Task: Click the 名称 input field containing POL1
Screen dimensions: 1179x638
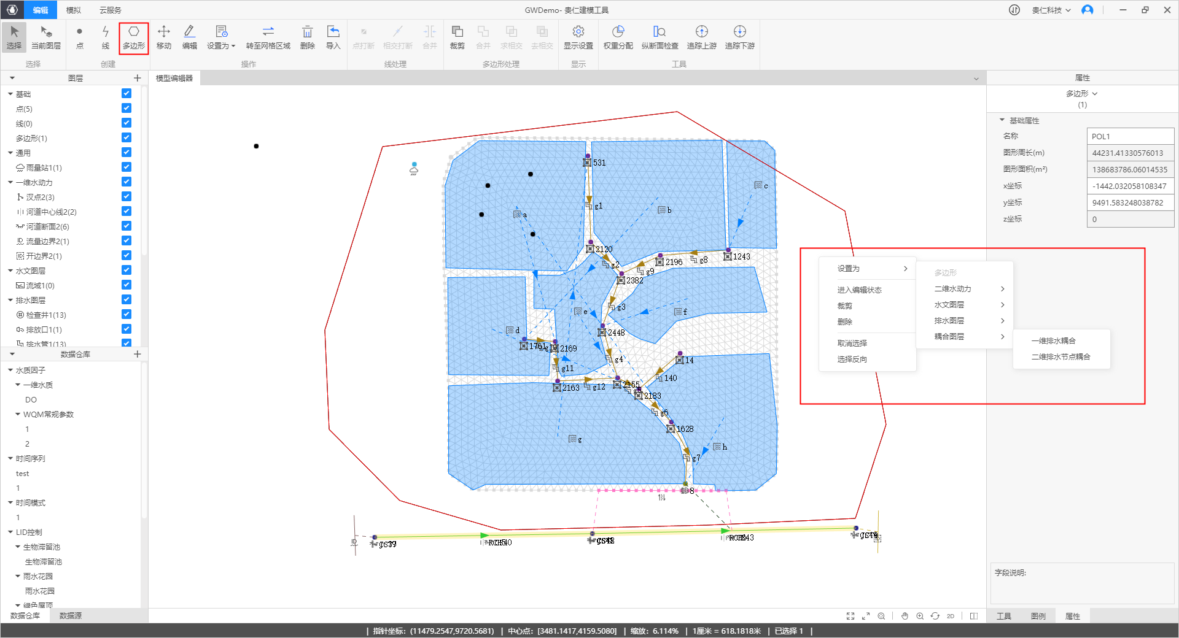Action: pyautogui.click(x=1130, y=136)
